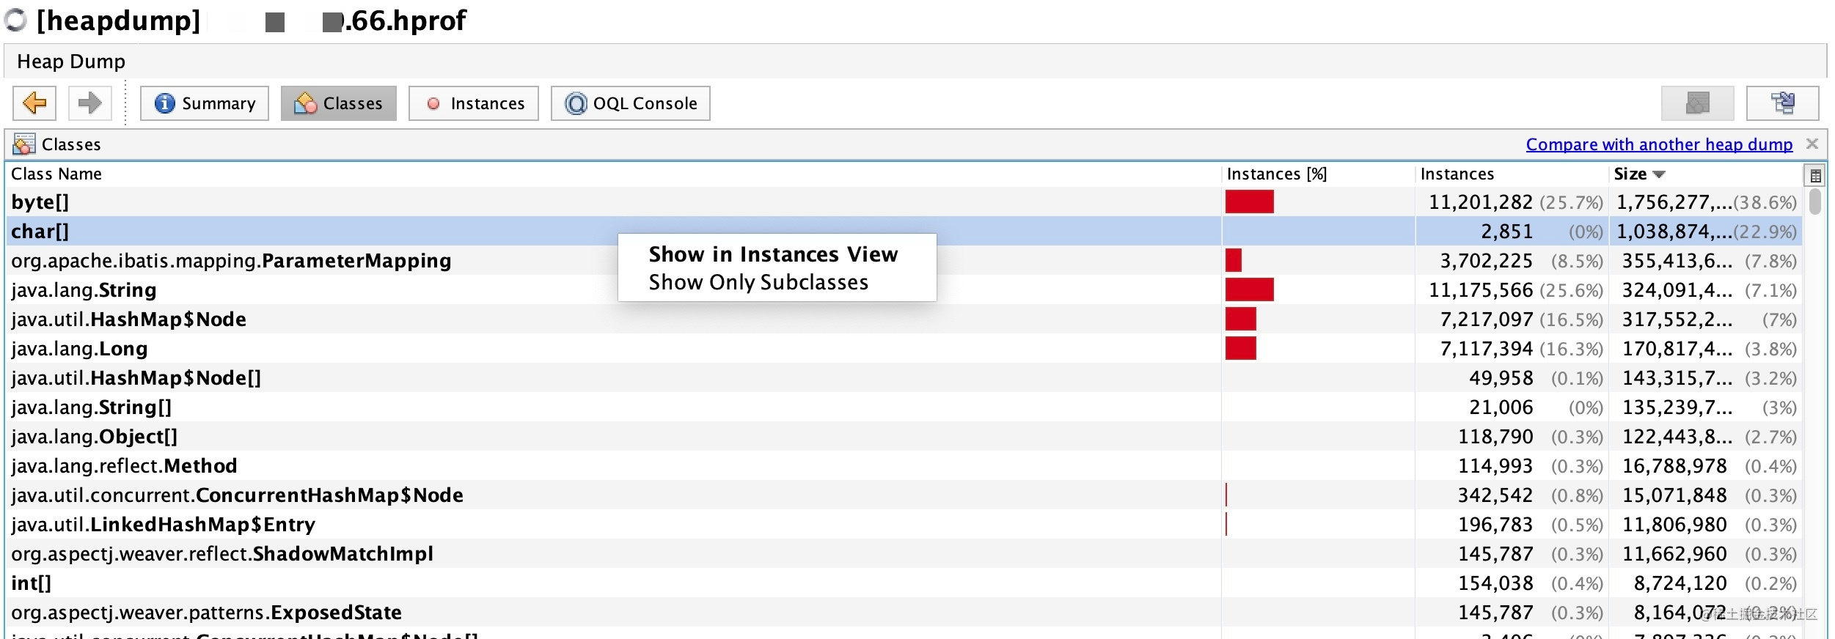Viewport: 1835px width, 639px height.
Task: Click the grayed toolbar icon button
Action: tap(1697, 103)
